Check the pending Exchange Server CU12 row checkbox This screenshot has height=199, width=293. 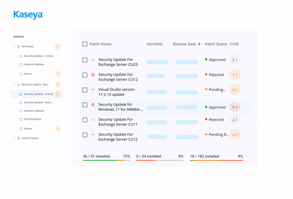click(85, 135)
